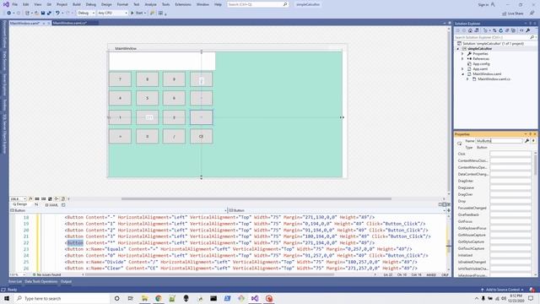540x304 pixels.
Task: Click the navigate backward toolbar icon
Action: point(9,14)
